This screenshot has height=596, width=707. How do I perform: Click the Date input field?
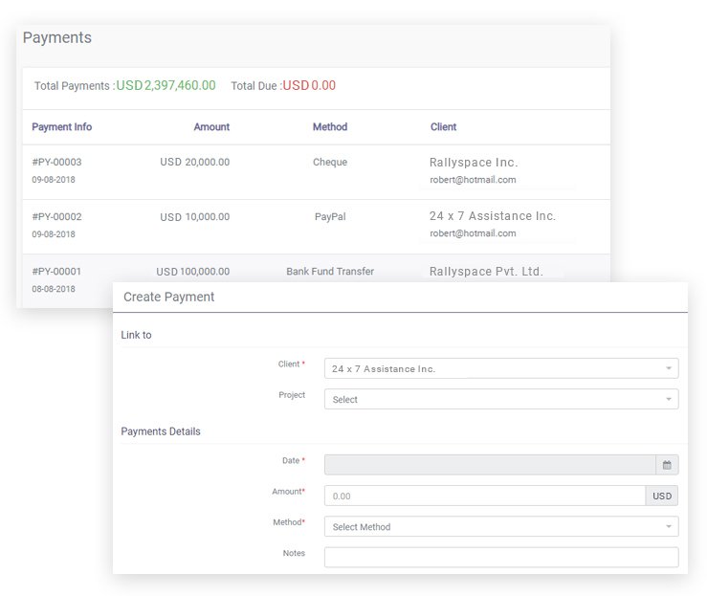489,465
